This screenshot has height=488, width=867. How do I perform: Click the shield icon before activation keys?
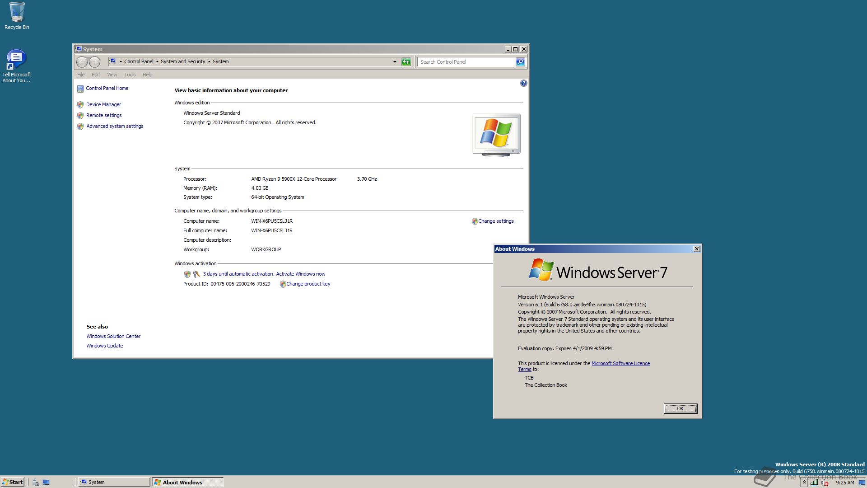tap(187, 274)
